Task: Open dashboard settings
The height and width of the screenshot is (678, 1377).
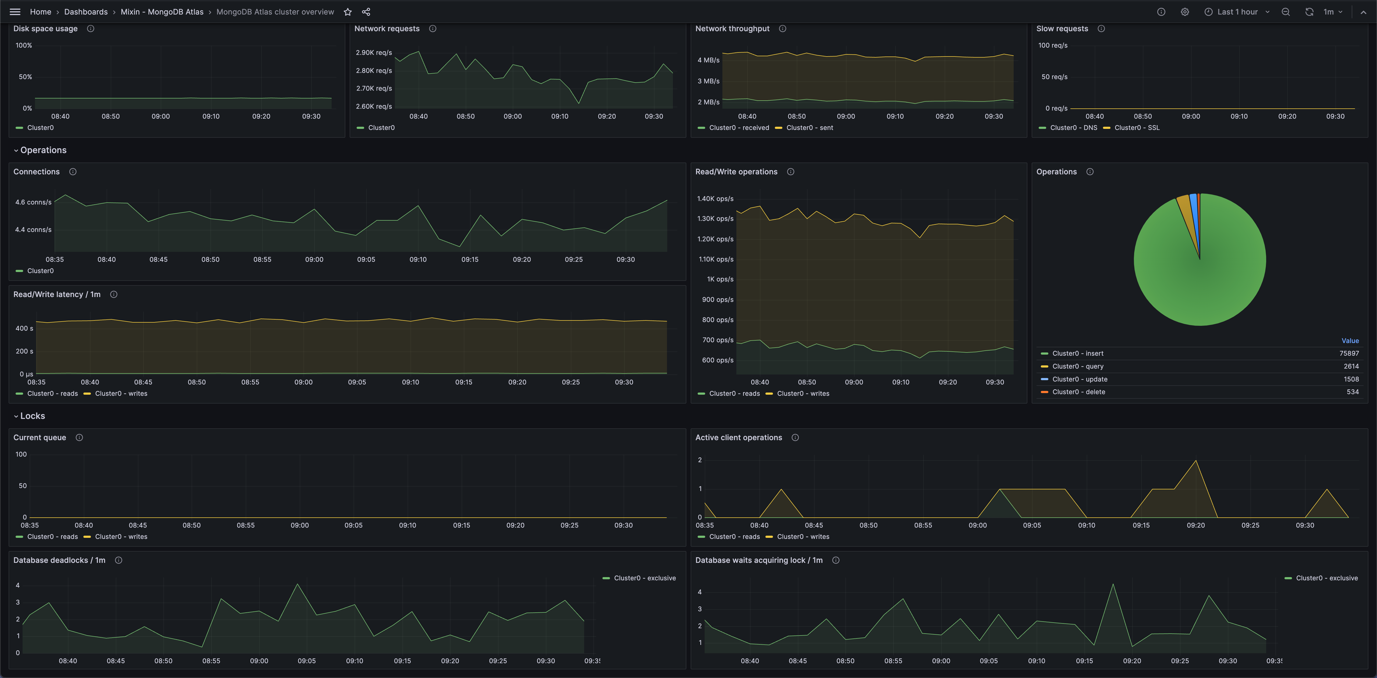Action: (x=1185, y=11)
